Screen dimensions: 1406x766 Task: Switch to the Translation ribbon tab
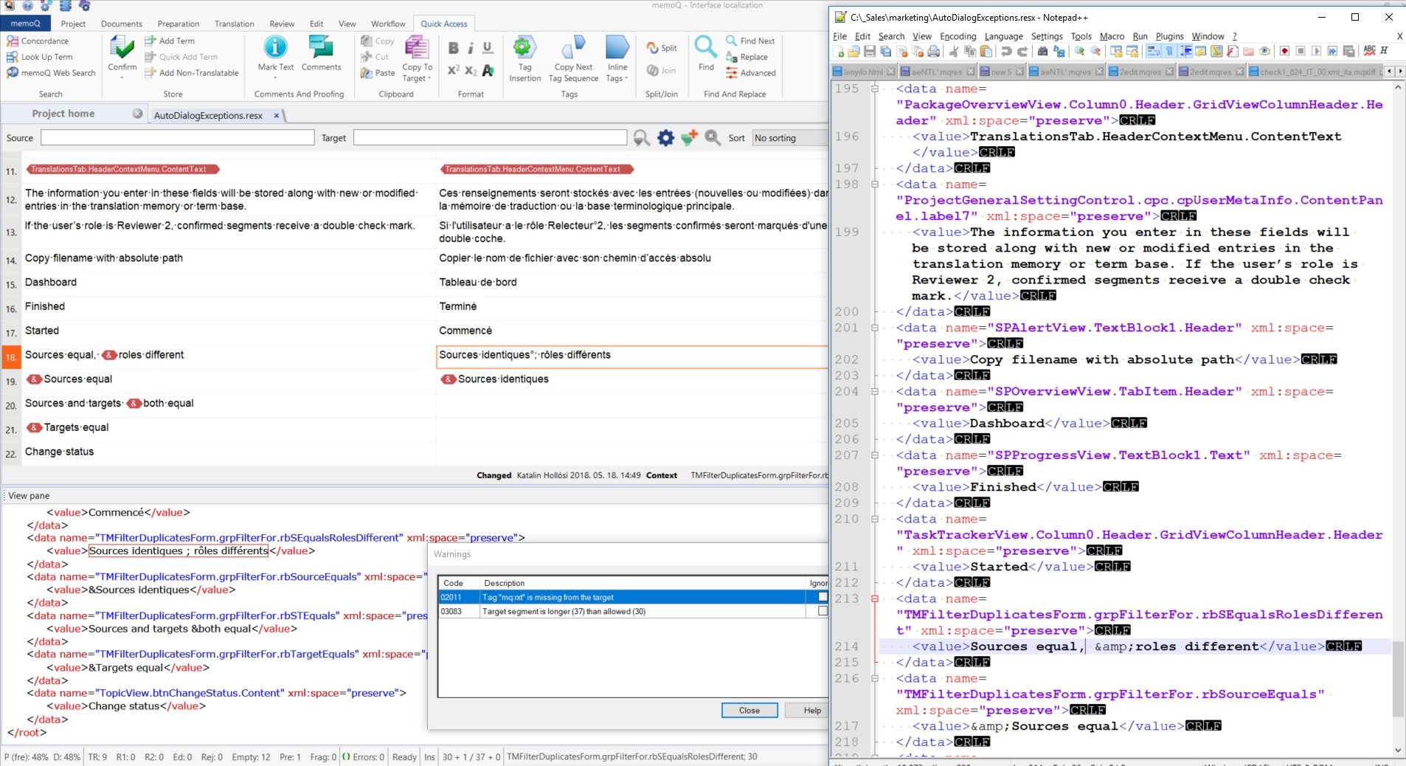(x=234, y=23)
